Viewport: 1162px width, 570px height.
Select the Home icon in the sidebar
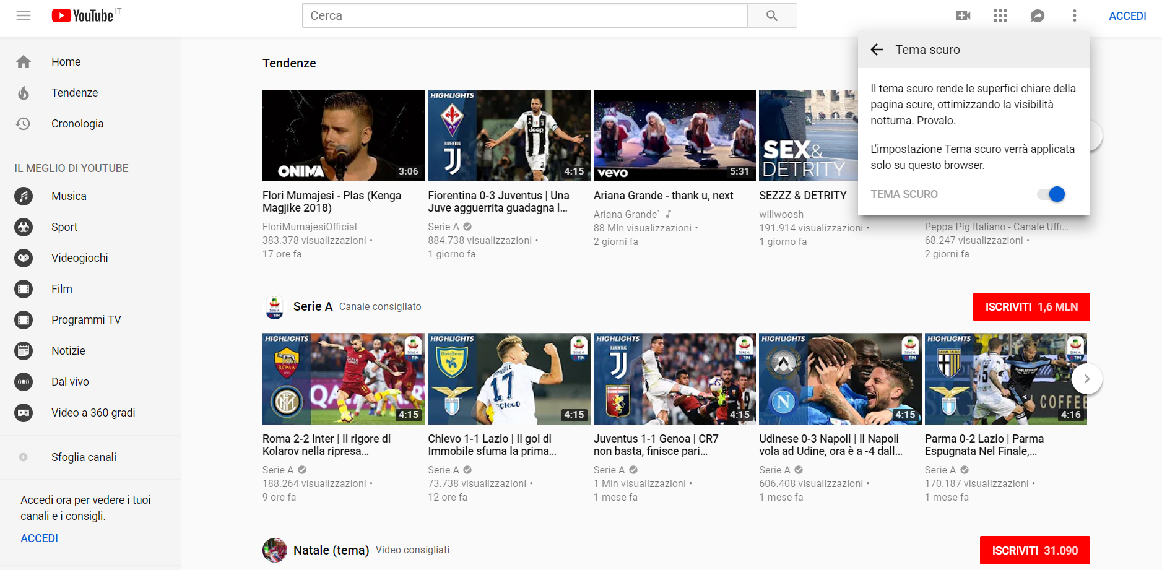pyautogui.click(x=24, y=61)
